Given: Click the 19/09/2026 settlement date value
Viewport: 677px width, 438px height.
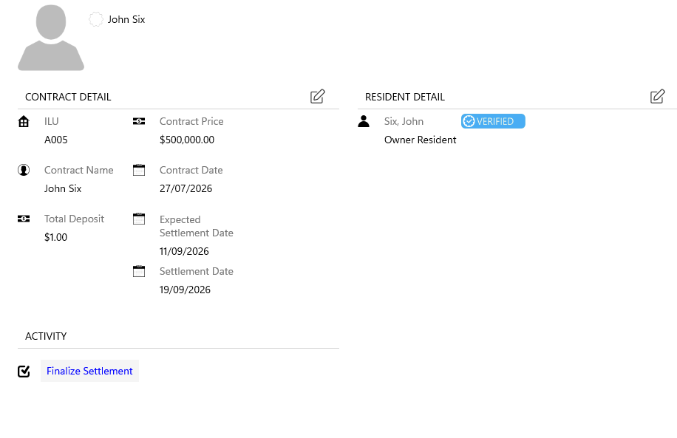Looking at the screenshot, I should [185, 290].
